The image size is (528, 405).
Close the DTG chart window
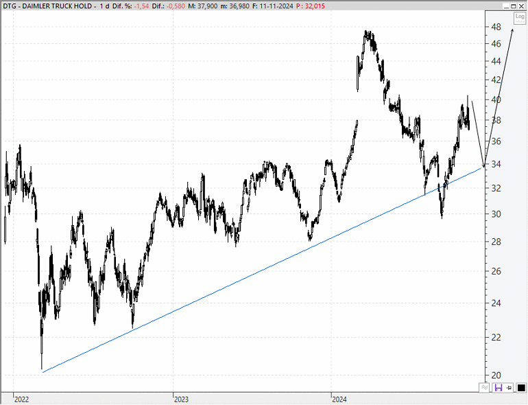click(522, 6)
